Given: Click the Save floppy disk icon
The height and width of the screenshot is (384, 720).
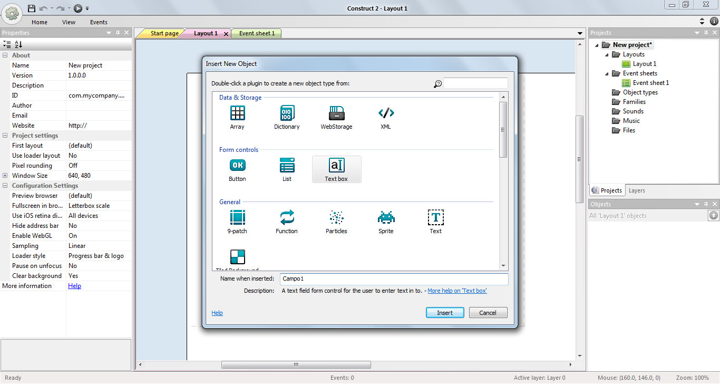Looking at the screenshot, I should click(32, 8).
